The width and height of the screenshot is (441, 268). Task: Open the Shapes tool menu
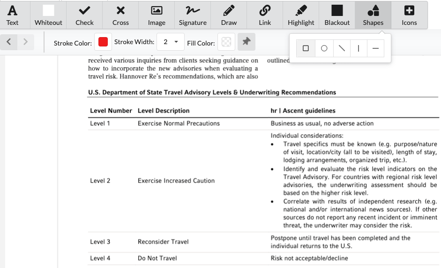[x=373, y=15]
